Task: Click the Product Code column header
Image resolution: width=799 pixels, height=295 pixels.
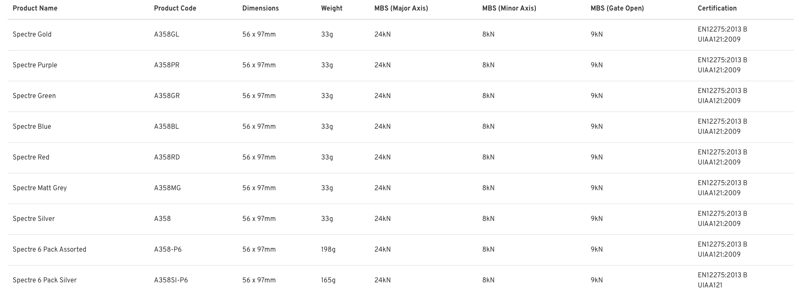Action: point(175,8)
